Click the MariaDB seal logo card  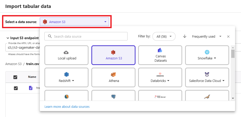[207, 95]
